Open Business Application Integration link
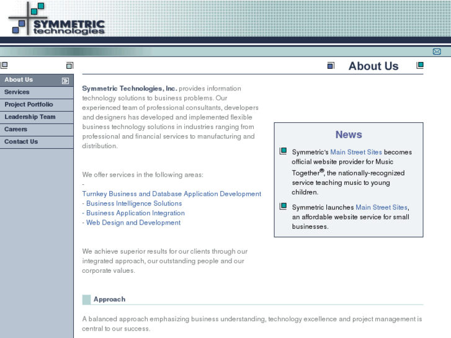This screenshot has height=338, width=451. 135,213
